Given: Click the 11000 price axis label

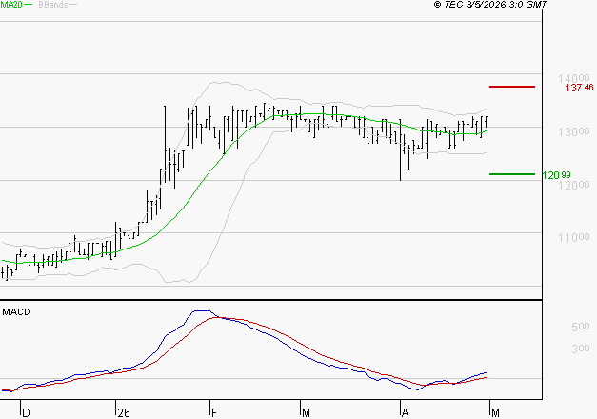Looking at the screenshot, I should coord(574,238).
